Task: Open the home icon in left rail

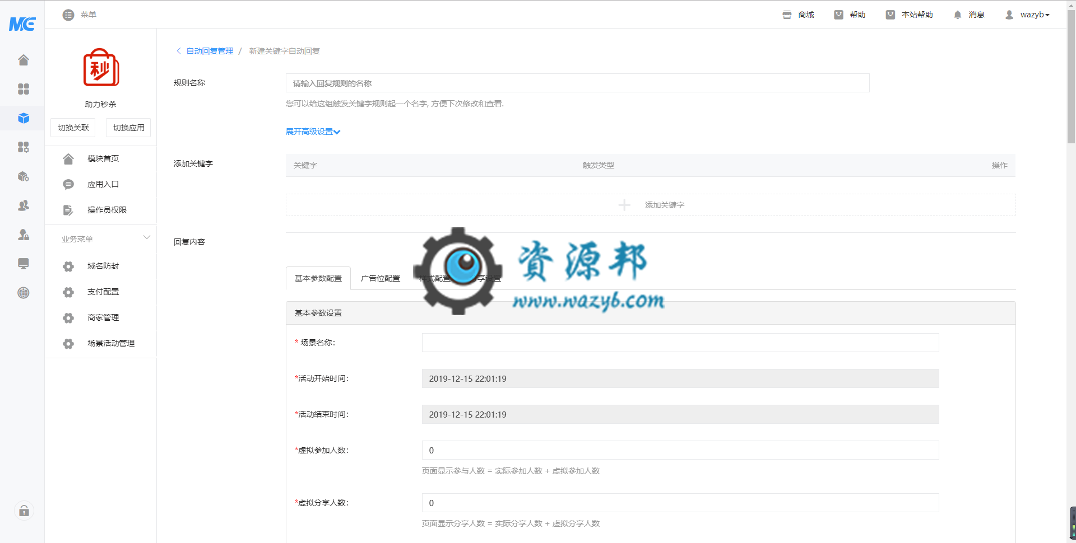Action: [24, 60]
